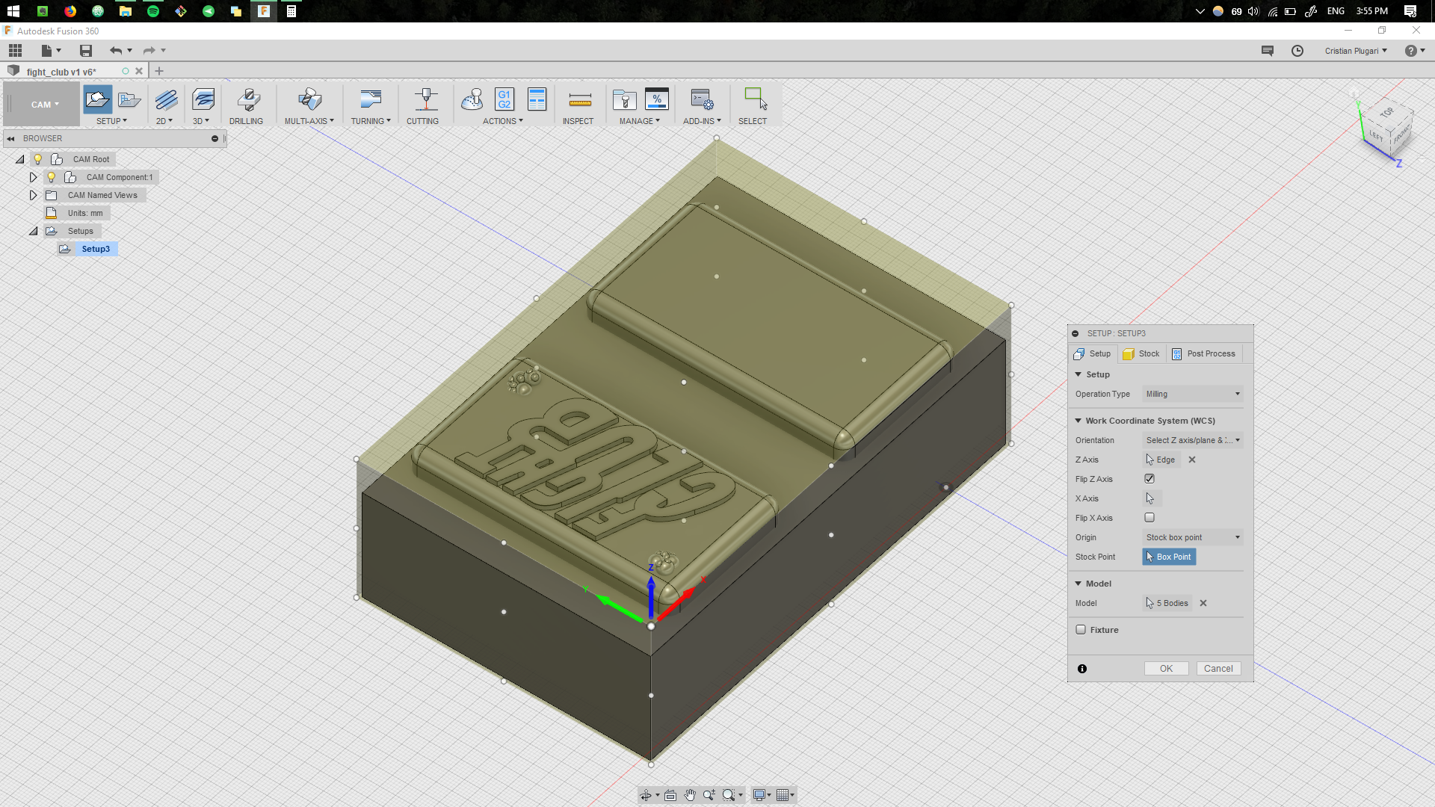This screenshot has height=807, width=1435.
Task: Switch to the Post Process tab
Action: (1203, 353)
